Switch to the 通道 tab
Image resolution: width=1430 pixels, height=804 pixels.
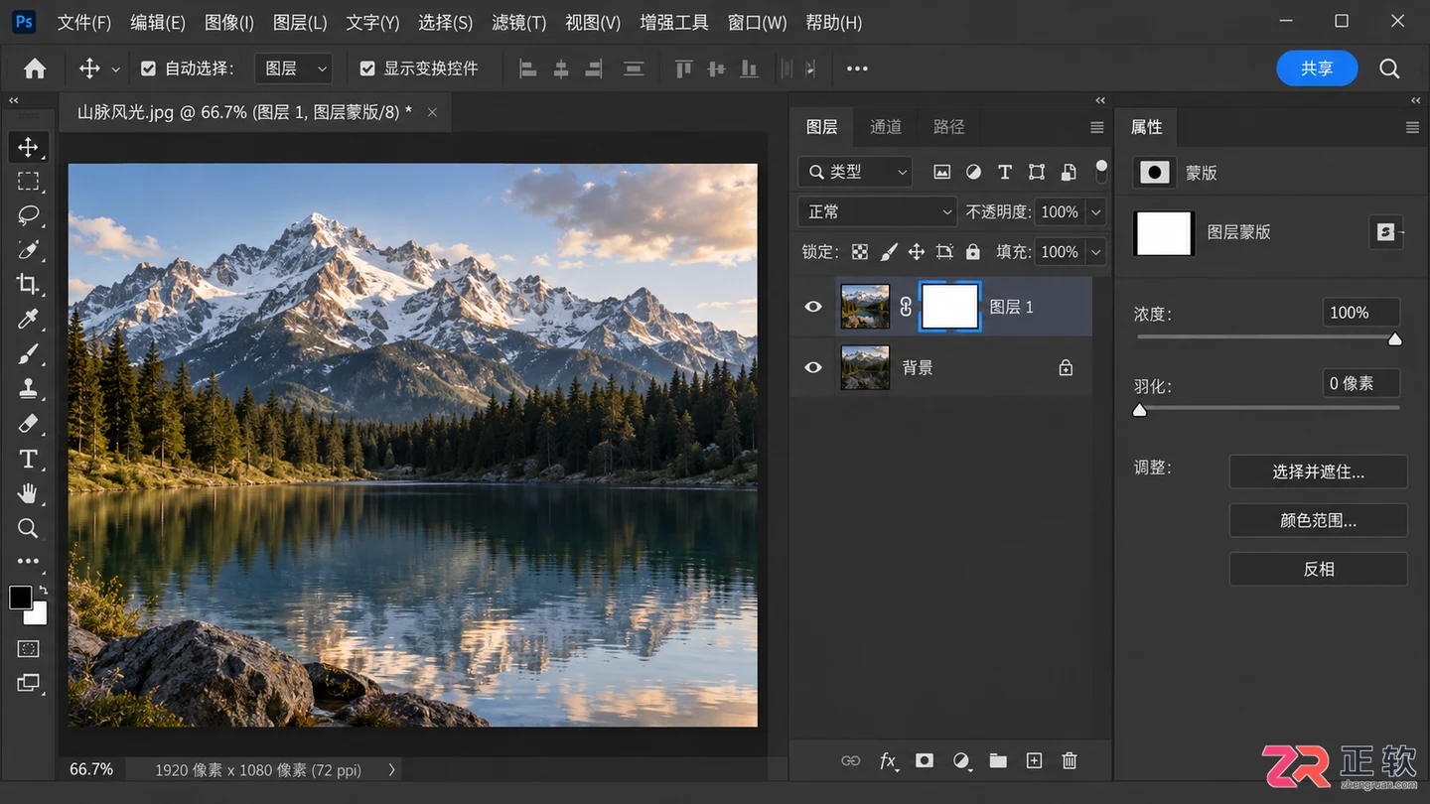pos(886,127)
